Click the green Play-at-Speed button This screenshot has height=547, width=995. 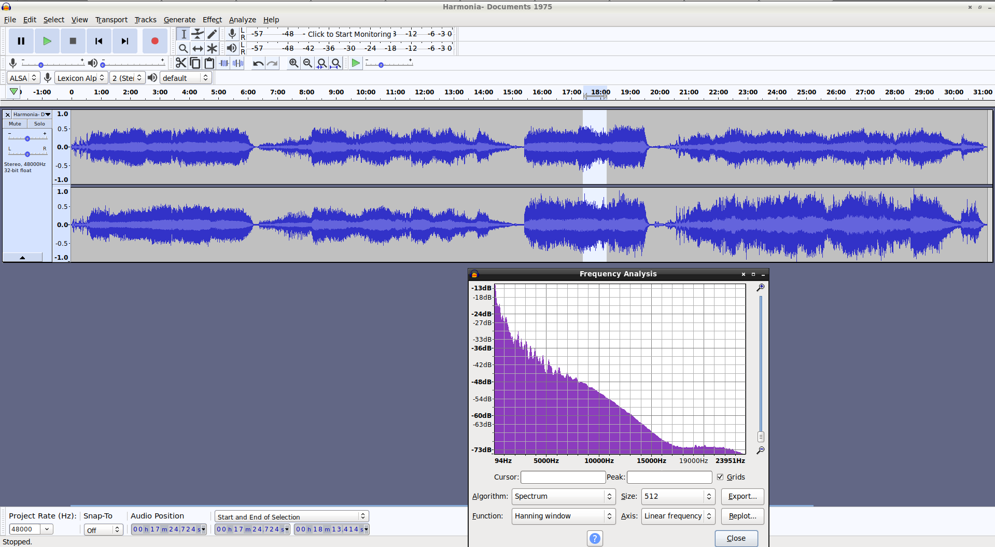pos(356,63)
